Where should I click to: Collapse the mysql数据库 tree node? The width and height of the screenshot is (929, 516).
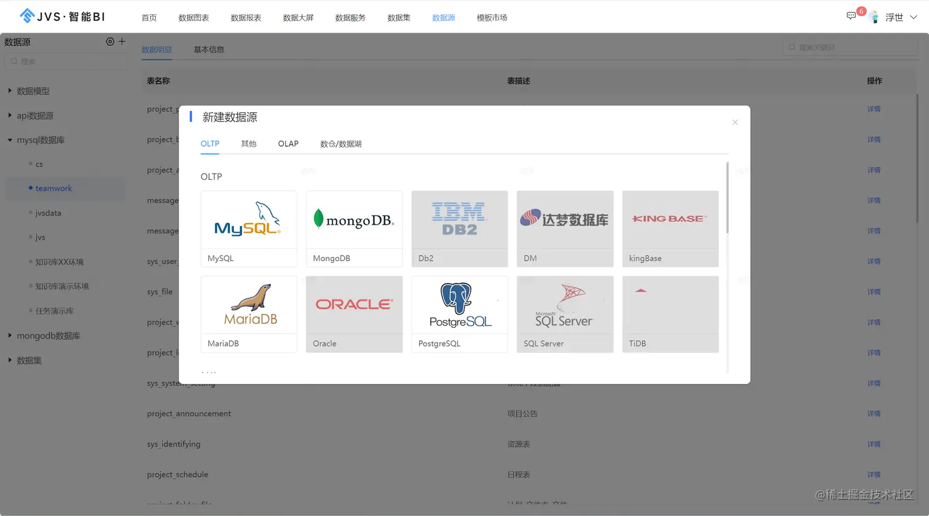click(x=10, y=140)
